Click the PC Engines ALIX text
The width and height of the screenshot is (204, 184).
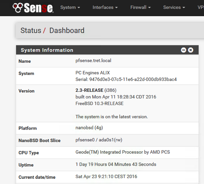(92, 73)
